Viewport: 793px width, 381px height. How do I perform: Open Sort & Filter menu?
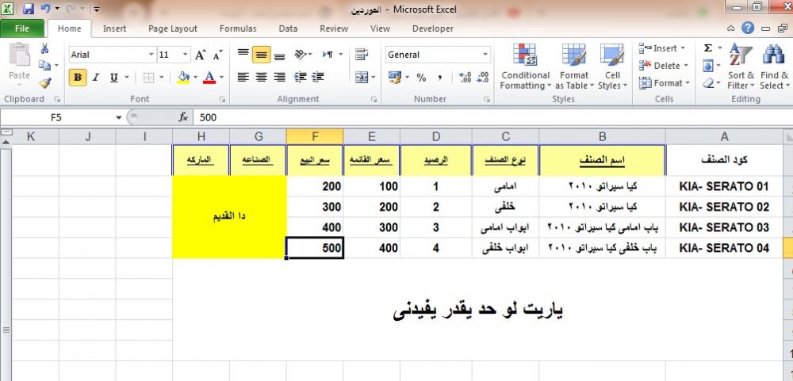coord(741,67)
